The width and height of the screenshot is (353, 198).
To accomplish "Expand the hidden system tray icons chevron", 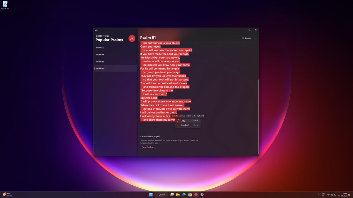I will click(318, 194).
